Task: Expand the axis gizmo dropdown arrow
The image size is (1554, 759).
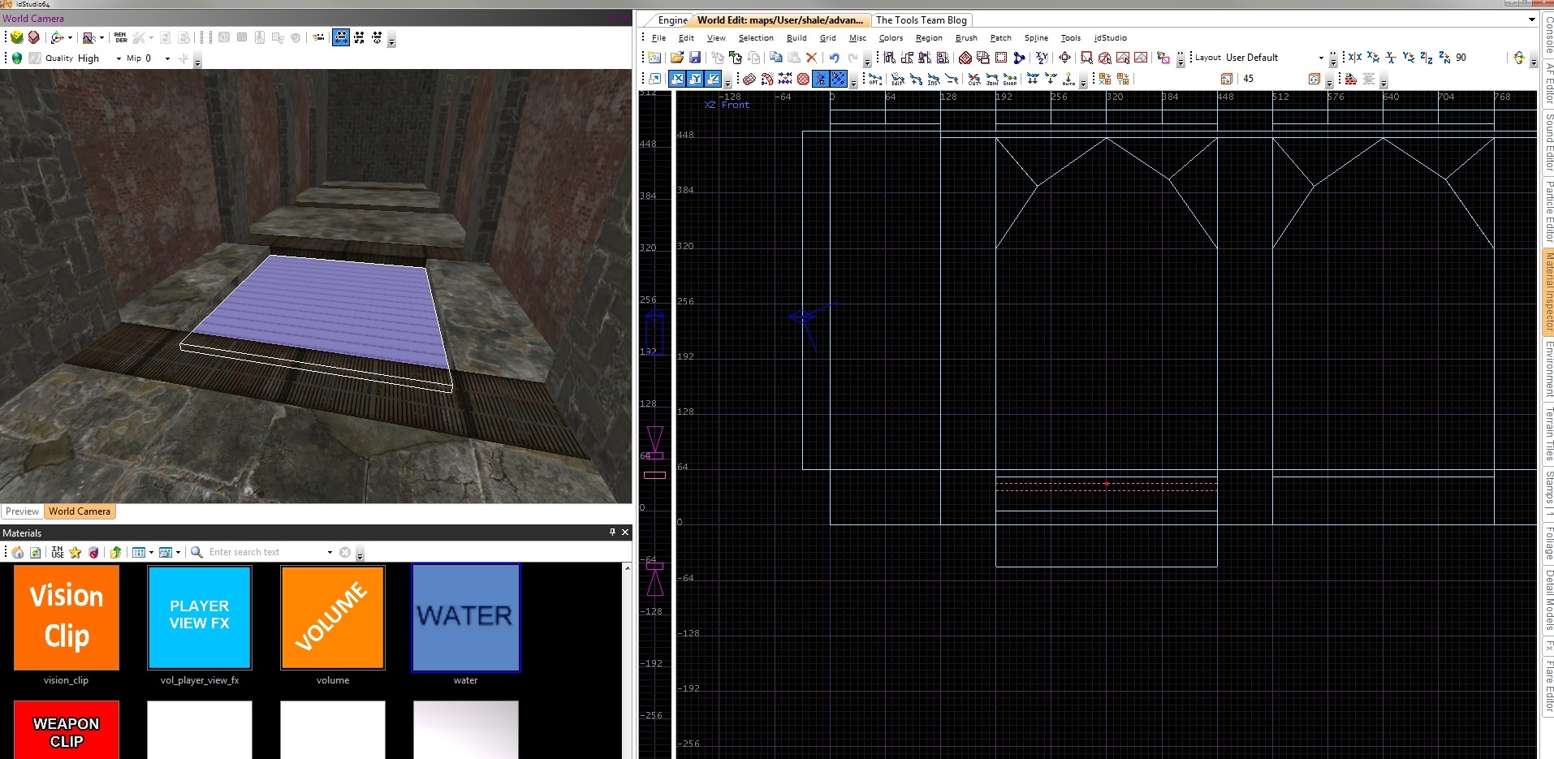Action: coord(70,37)
